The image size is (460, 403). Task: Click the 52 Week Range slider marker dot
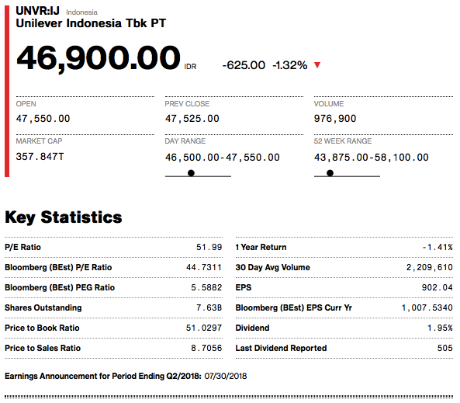(330, 173)
